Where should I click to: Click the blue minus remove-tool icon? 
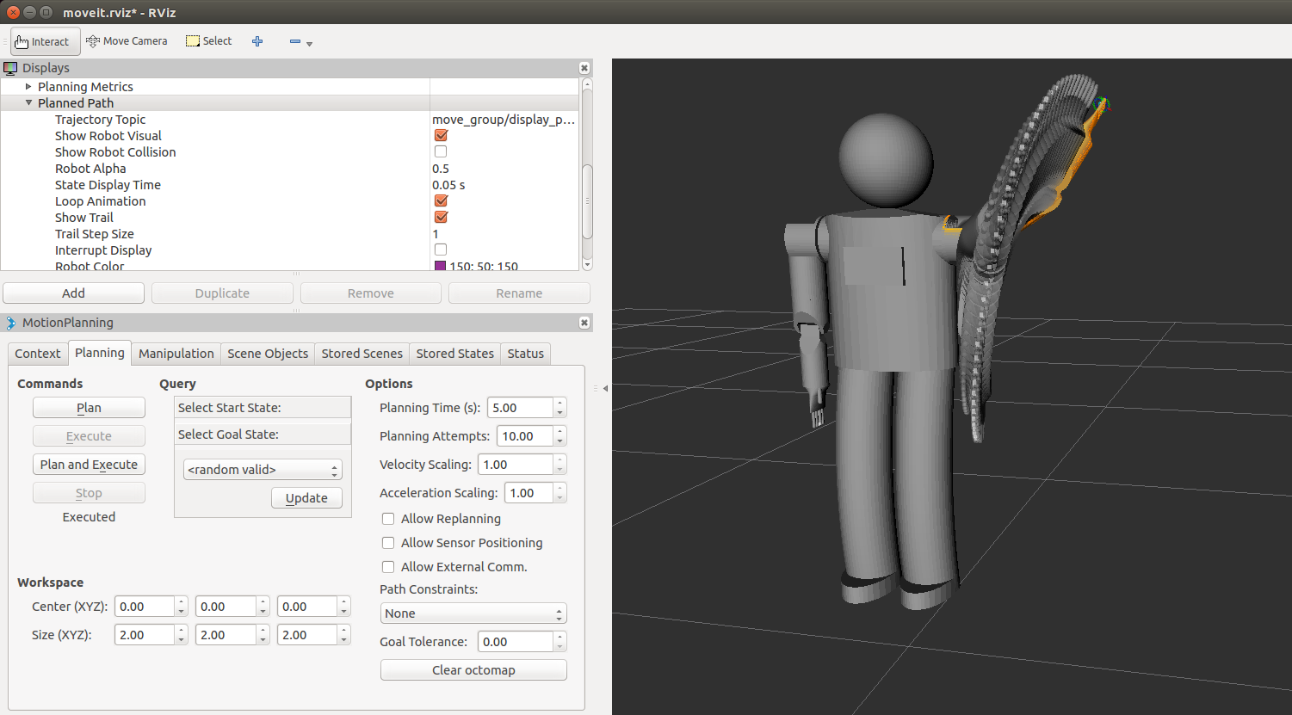point(295,41)
